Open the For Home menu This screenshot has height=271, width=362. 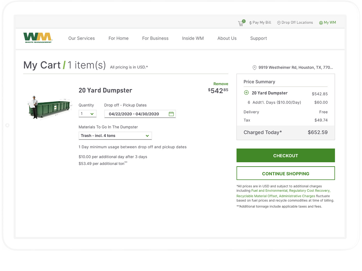tap(118, 38)
